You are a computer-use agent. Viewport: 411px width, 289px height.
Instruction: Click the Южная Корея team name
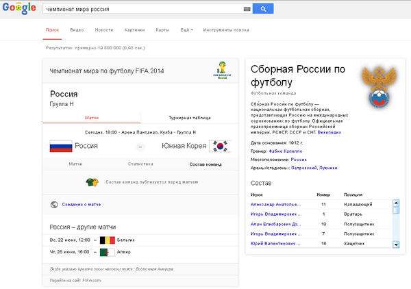(184, 146)
